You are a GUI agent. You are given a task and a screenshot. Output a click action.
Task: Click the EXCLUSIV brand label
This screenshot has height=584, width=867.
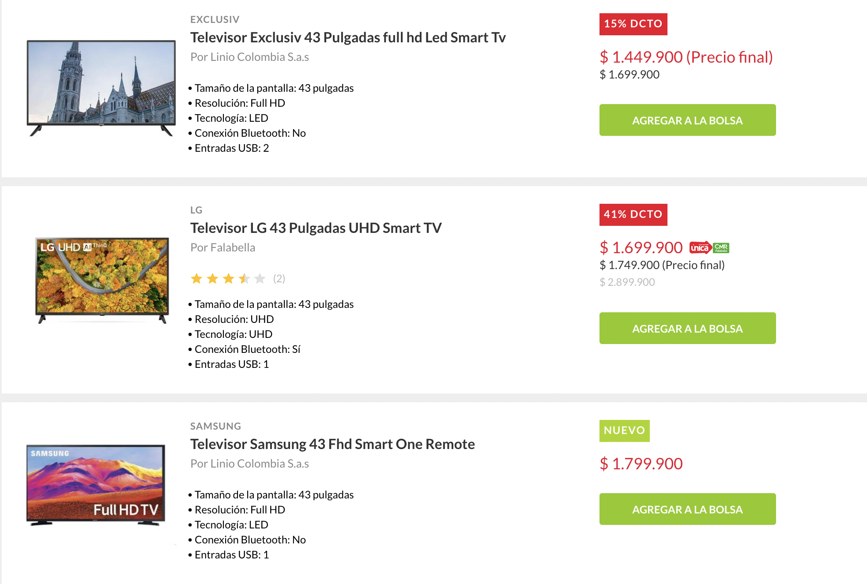coord(215,19)
